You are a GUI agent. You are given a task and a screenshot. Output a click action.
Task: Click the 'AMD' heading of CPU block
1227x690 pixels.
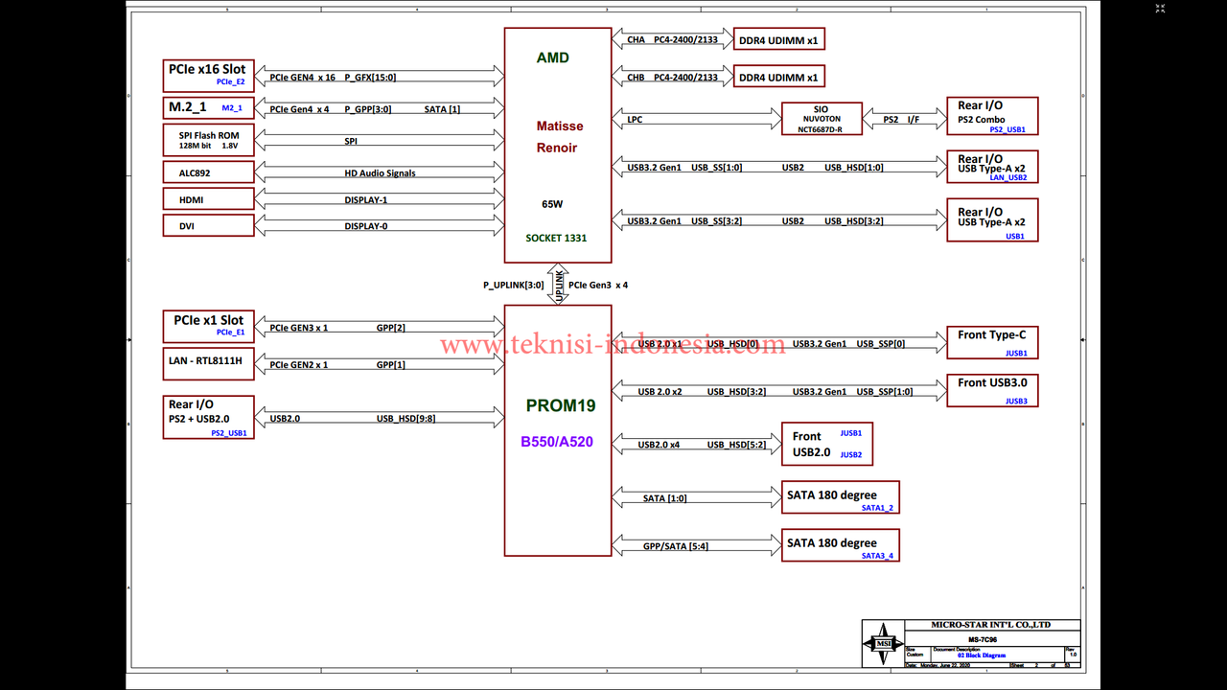tap(553, 57)
